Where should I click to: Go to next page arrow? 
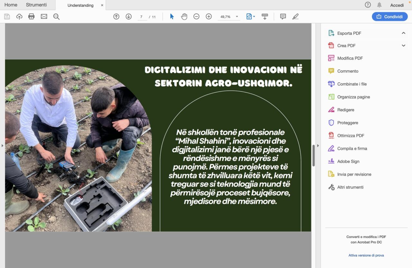(128, 17)
